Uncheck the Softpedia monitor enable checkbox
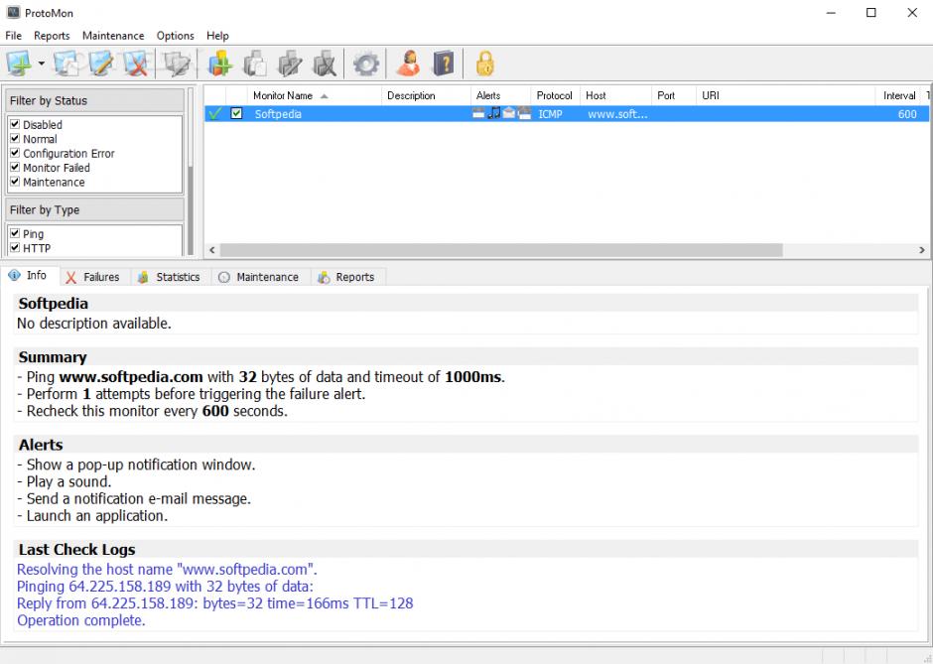Image resolution: width=933 pixels, height=664 pixels. coord(236,113)
